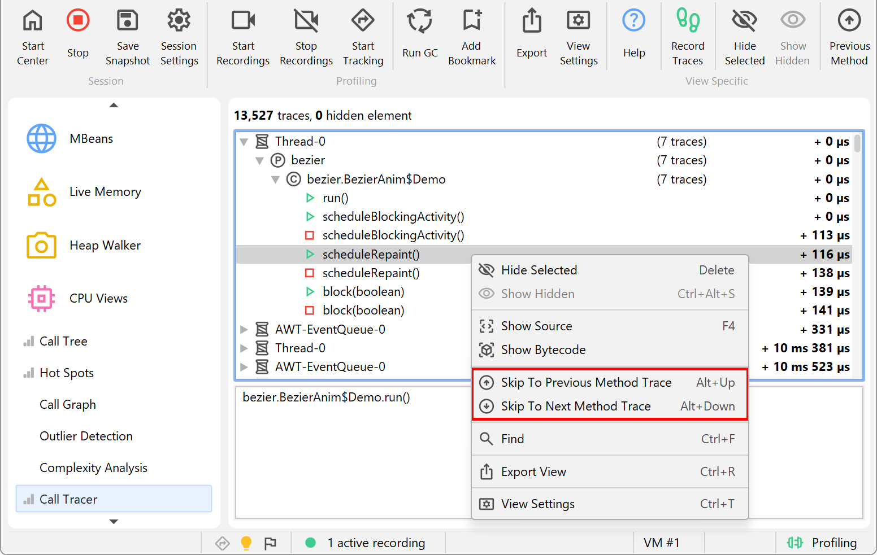The width and height of the screenshot is (877, 555).
Task: Open the Hot Spots view
Action: pos(67,373)
